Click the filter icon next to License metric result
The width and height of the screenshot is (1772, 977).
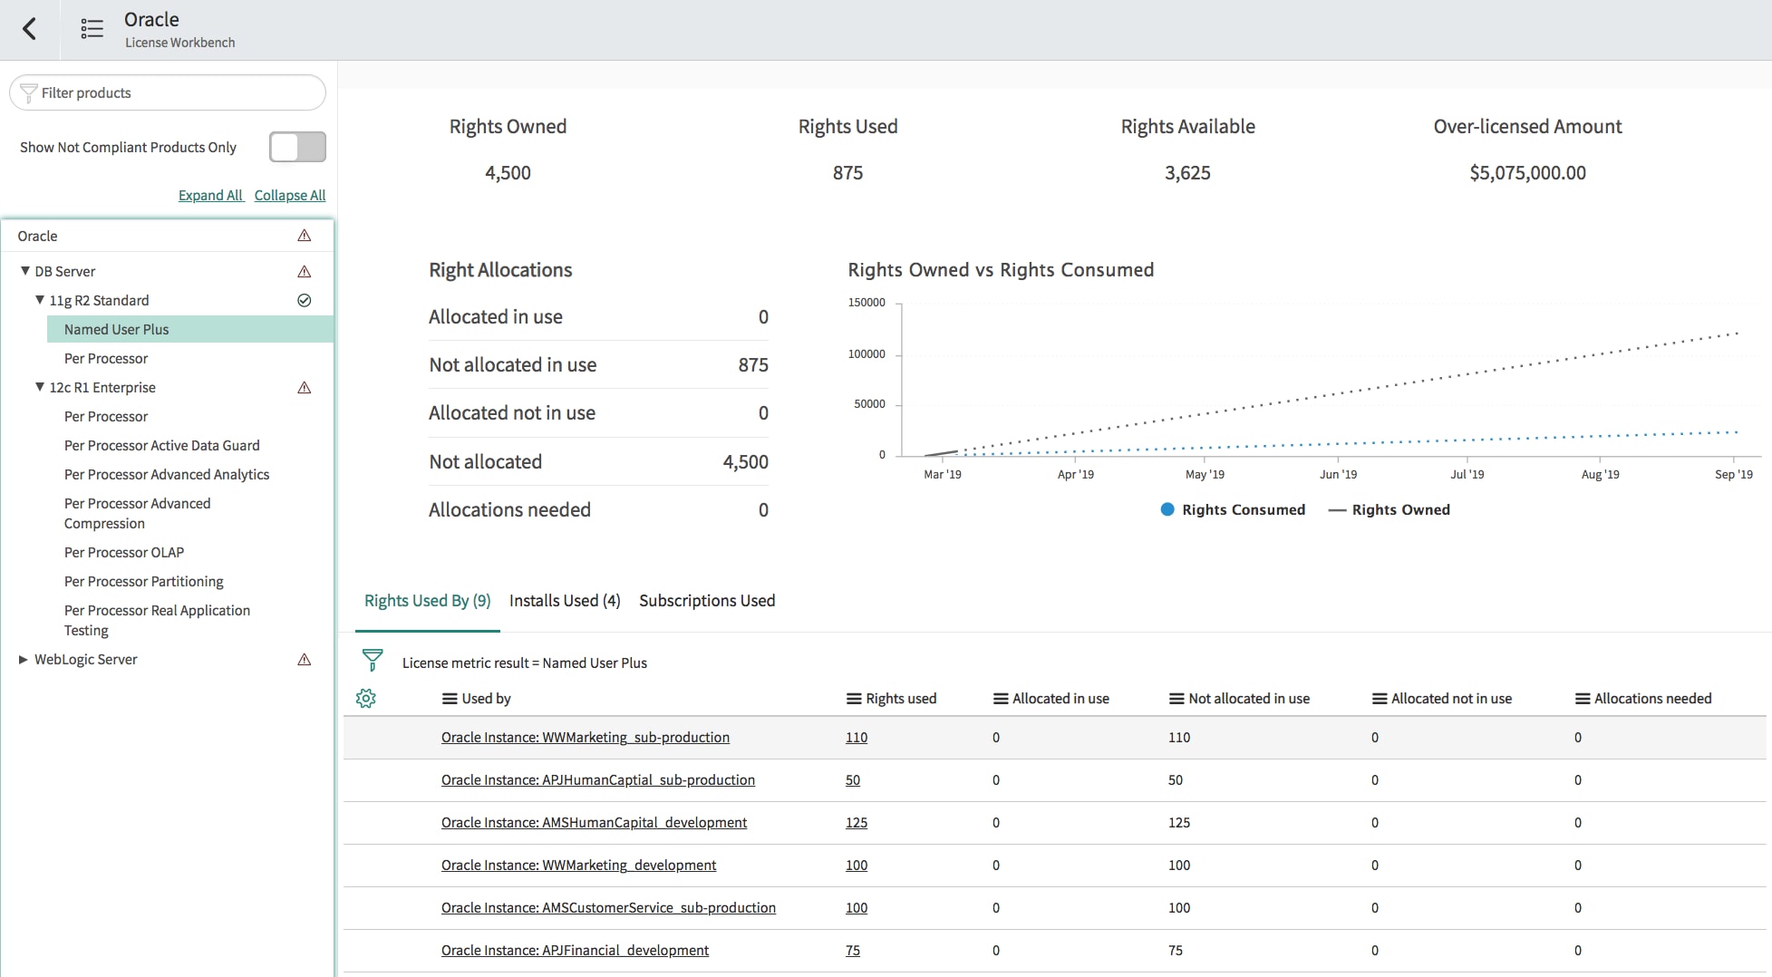pyautogui.click(x=373, y=660)
